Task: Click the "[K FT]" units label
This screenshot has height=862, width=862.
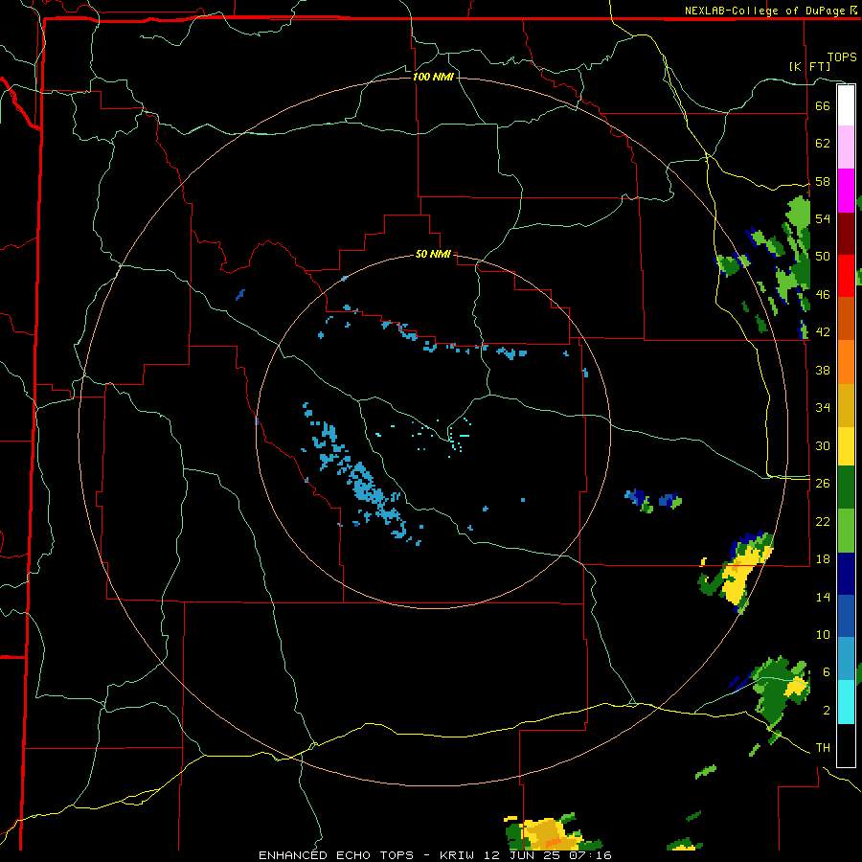Action: [x=809, y=66]
